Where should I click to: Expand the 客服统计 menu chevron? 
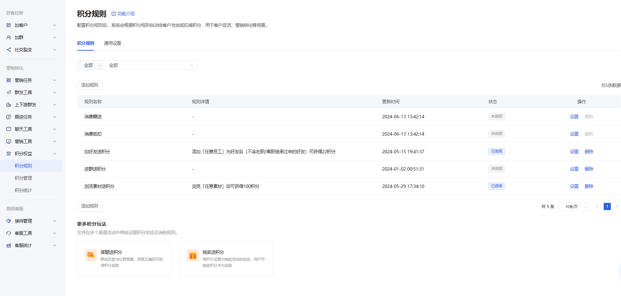(55, 245)
